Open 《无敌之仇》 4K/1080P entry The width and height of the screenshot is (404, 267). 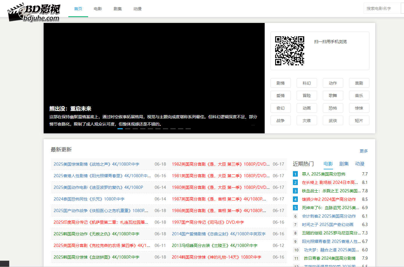click(x=97, y=234)
